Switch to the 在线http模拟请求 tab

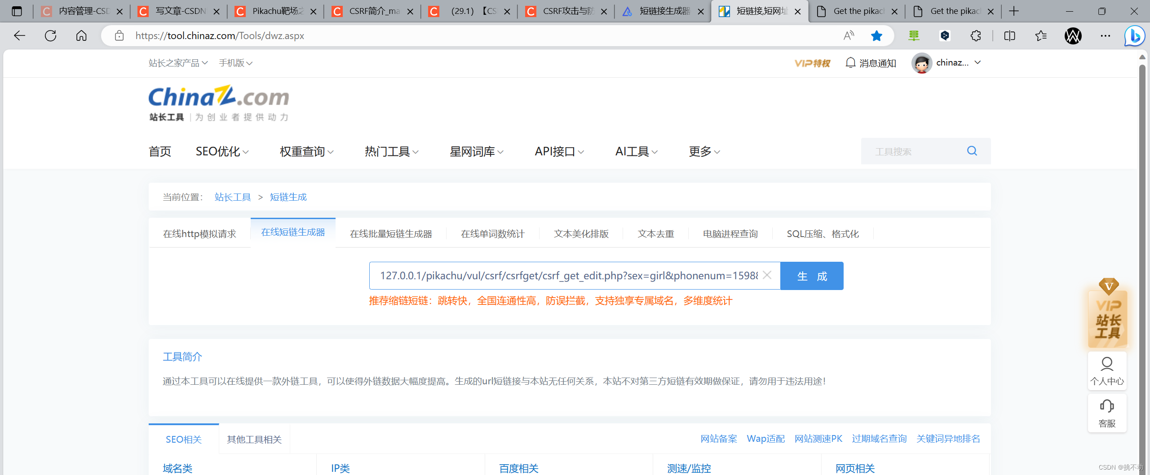pyautogui.click(x=199, y=233)
